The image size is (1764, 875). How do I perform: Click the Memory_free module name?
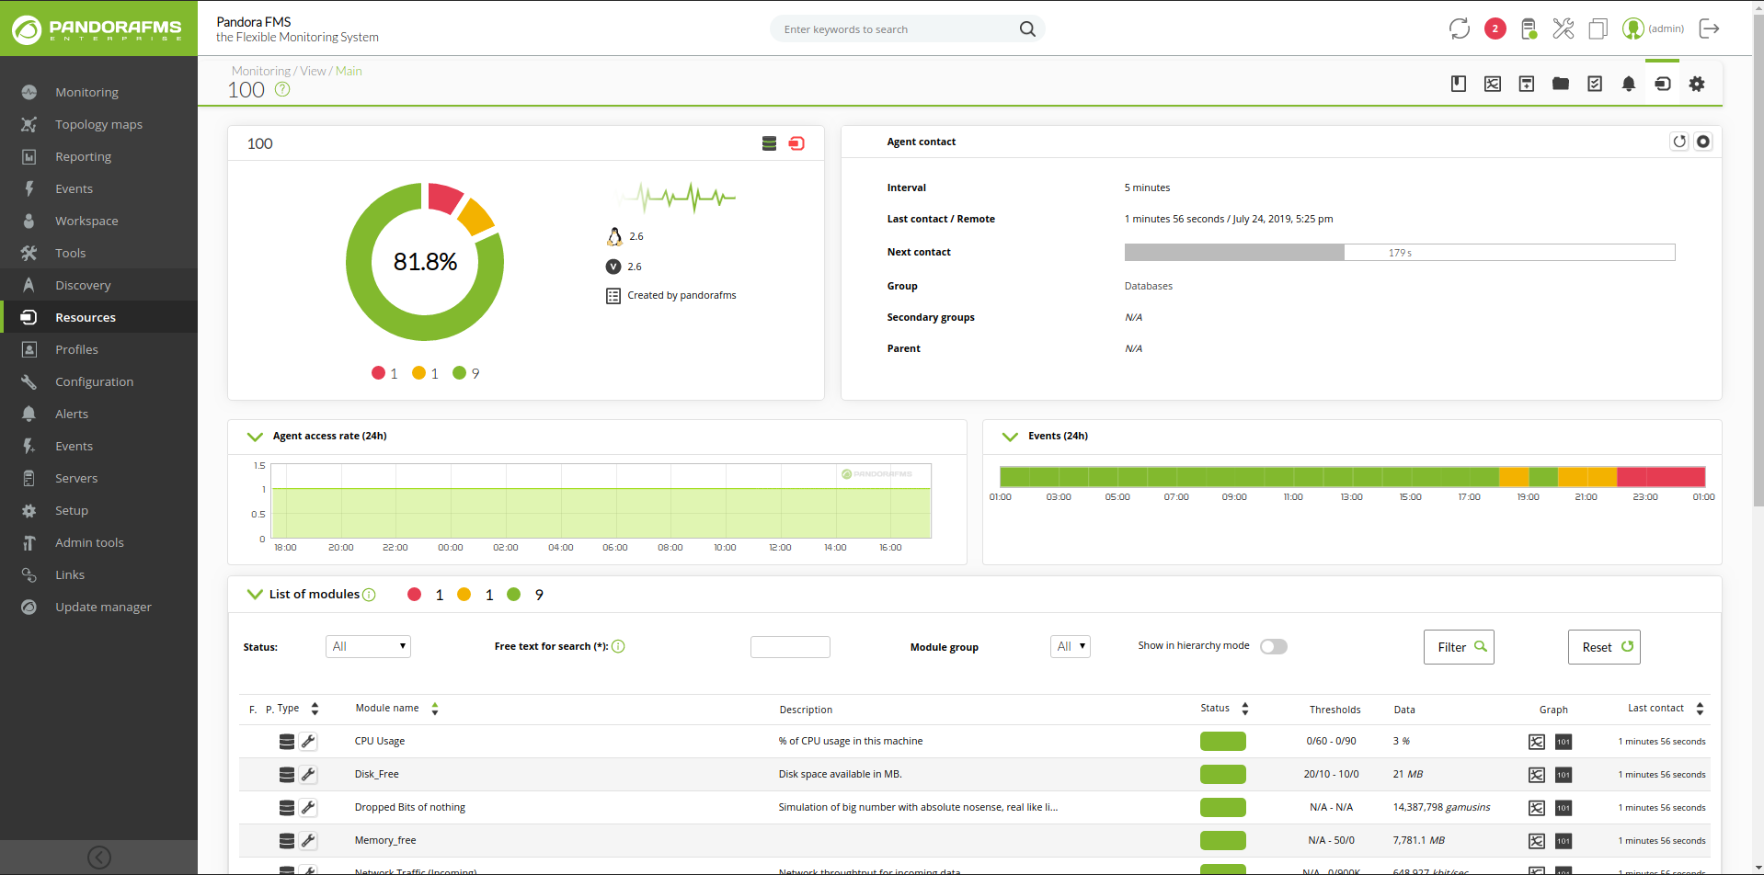(x=385, y=840)
